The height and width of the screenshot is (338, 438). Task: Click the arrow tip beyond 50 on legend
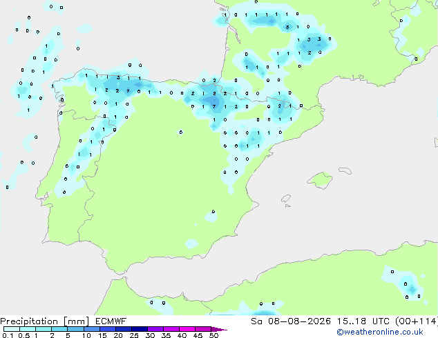pyautogui.click(x=220, y=329)
